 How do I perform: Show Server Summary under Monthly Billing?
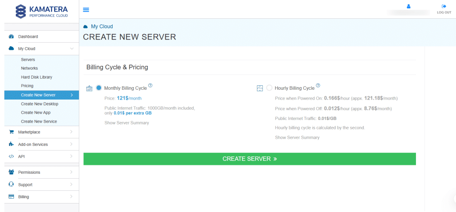click(127, 123)
